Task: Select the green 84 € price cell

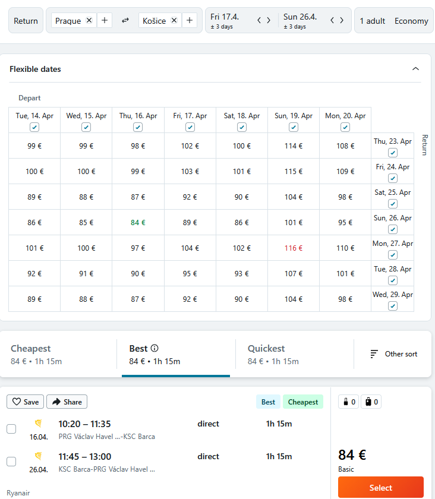Action: point(138,223)
